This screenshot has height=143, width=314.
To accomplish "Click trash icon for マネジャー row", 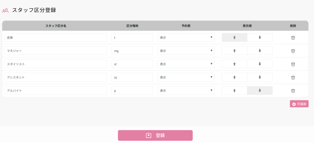I will click(x=293, y=51).
